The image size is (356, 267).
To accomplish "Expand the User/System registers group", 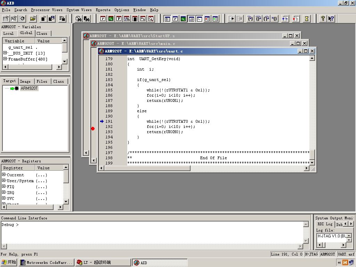I will point(3,180).
